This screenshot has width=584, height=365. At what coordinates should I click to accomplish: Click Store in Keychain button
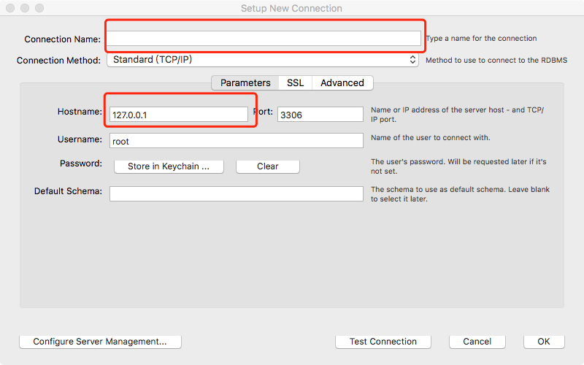(x=169, y=166)
